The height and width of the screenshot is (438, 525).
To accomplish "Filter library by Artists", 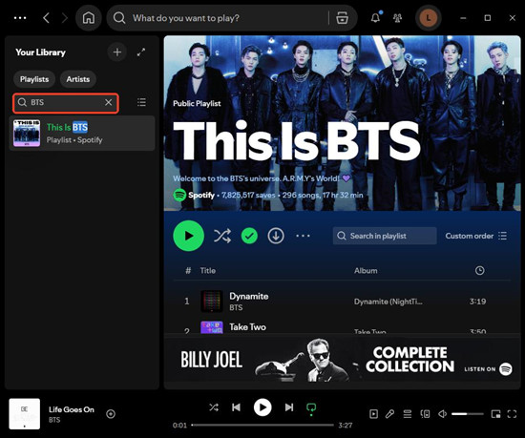I will [78, 79].
